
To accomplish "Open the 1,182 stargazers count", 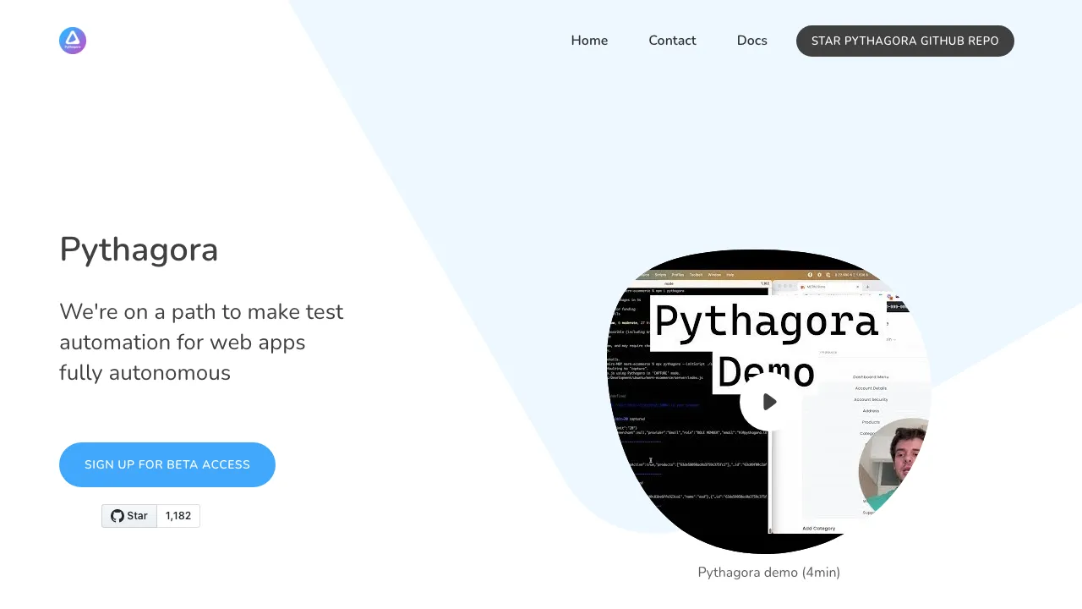I will point(178,516).
